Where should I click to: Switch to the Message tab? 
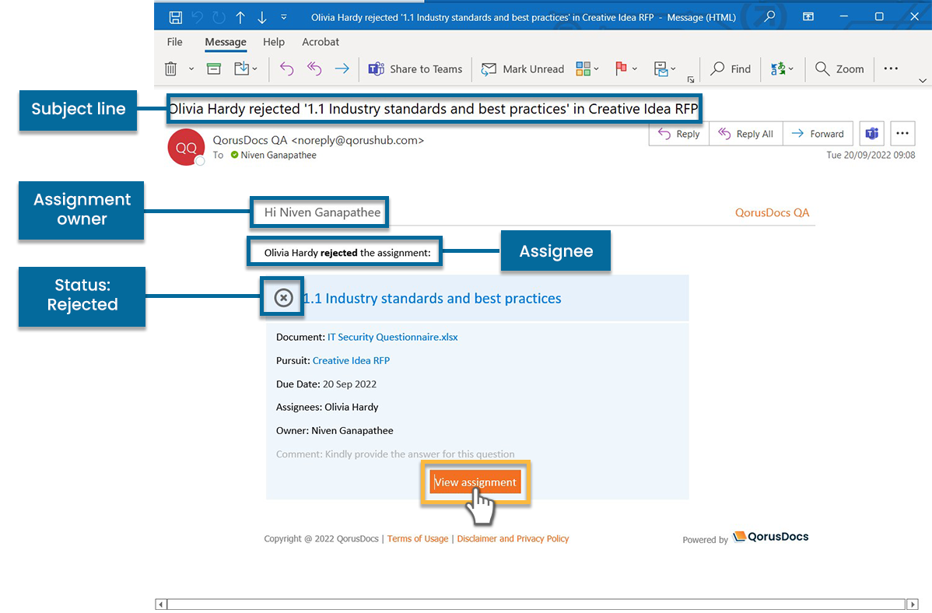point(226,42)
